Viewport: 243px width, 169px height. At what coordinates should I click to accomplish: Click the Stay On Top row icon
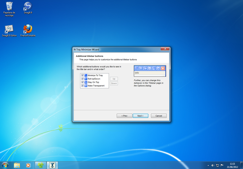click(86, 82)
